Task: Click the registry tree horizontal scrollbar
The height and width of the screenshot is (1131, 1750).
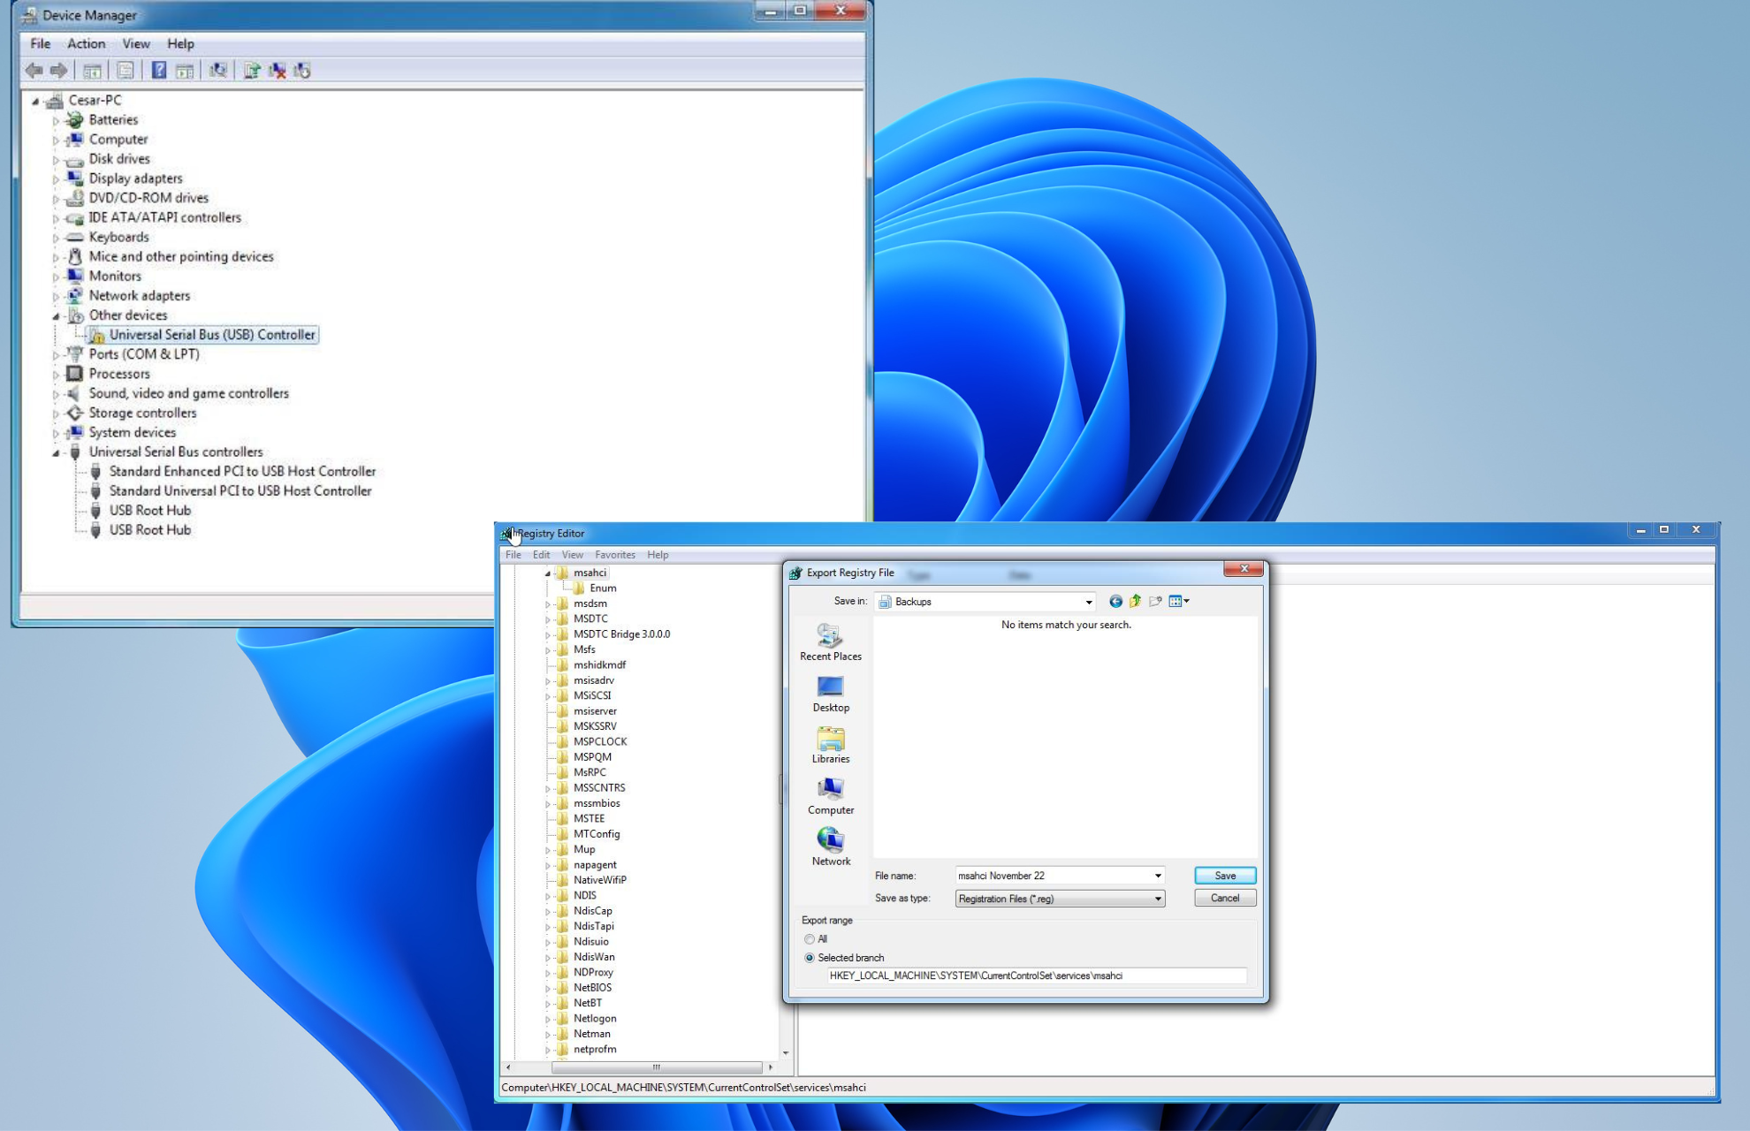Action: click(x=656, y=1067)
